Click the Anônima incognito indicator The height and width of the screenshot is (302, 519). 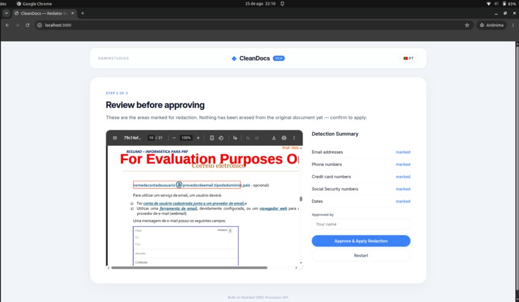(492, 25)
